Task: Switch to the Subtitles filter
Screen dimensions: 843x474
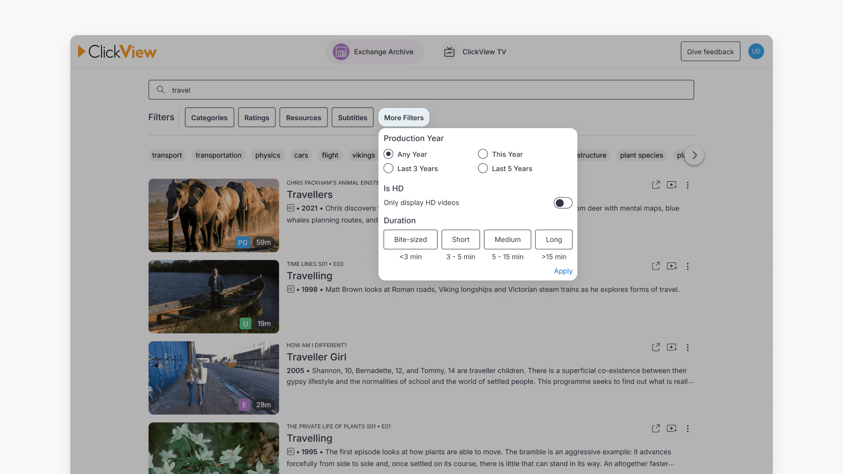Action: (x=352, y=117)
